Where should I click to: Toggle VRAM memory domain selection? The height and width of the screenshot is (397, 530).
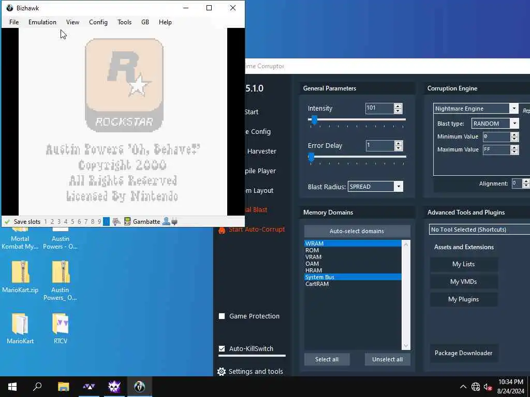coord(352,257)
